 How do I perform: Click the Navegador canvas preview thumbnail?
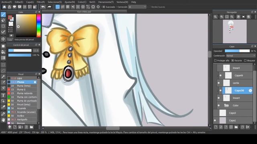(x=235, y=31)
